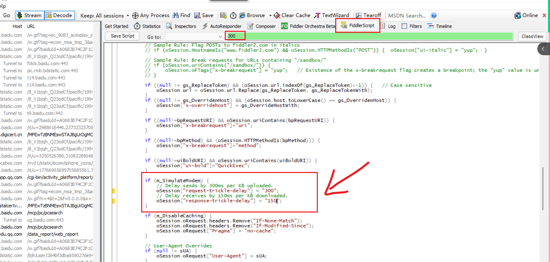This screenshot has height=262, width=550.
Task: Click the red X toolbar close icon
Action: (544, 15)
